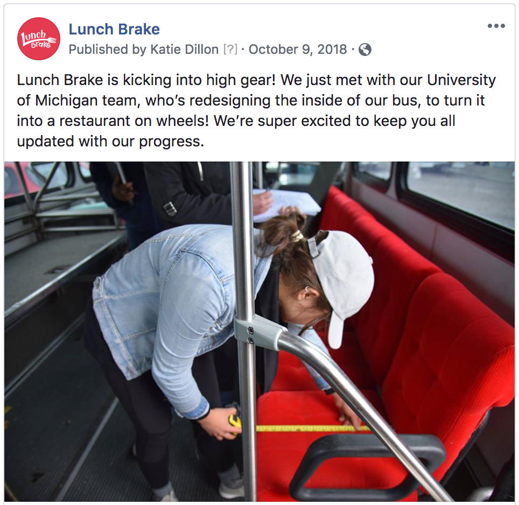Open the bus interior photo in viewer

pos(259,331)
